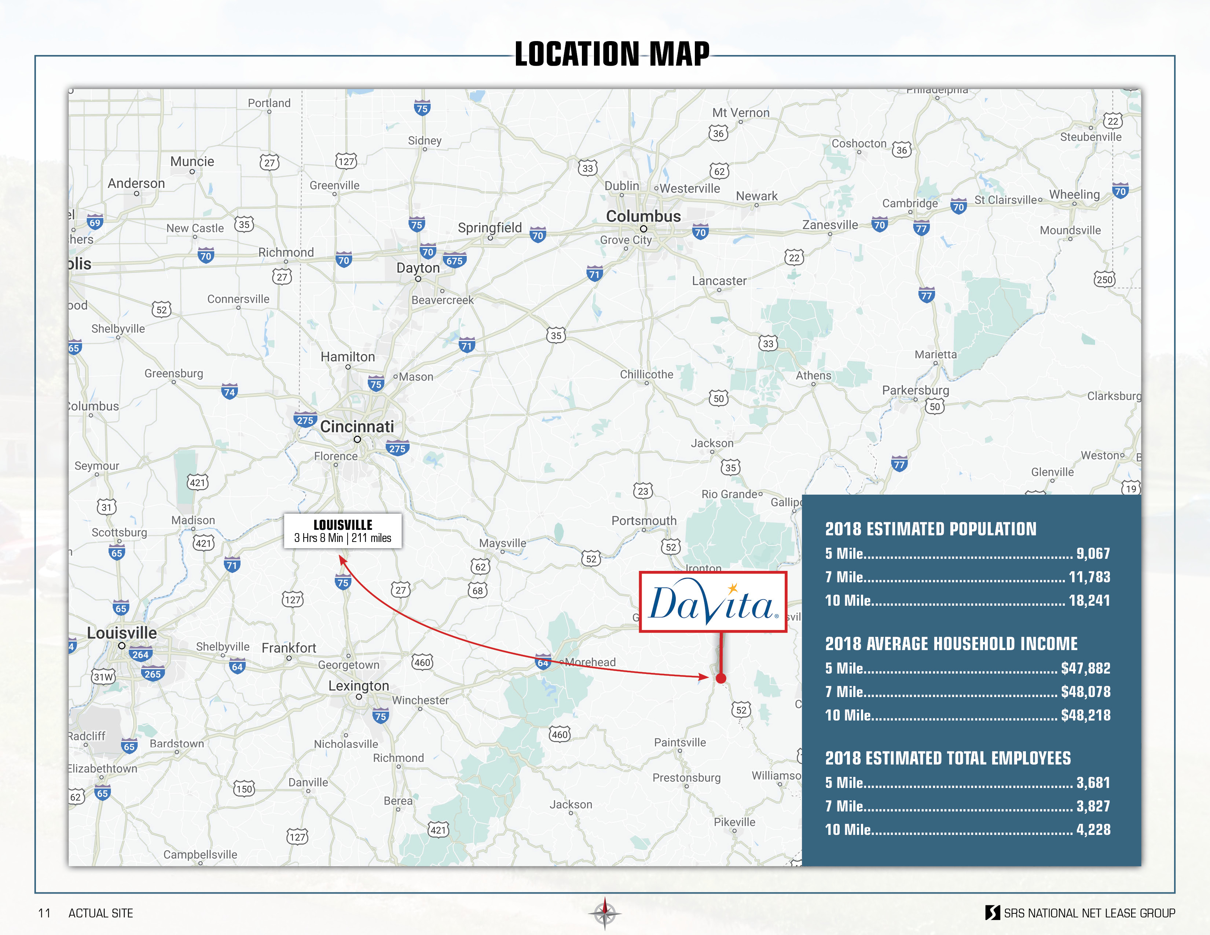Click the LOCATION MAP title
Image resolution: width=1210 pixels, height=935 pixels.
click(612, 54)
